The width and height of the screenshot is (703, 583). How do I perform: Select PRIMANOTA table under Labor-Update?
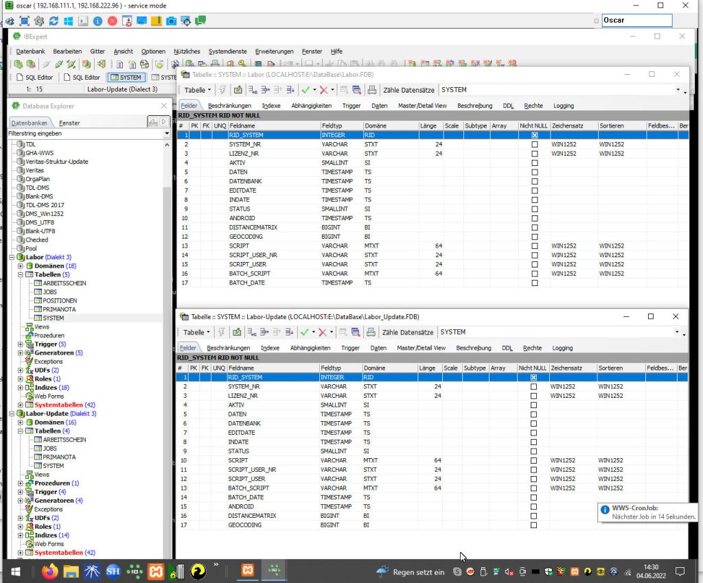[59, 457]
